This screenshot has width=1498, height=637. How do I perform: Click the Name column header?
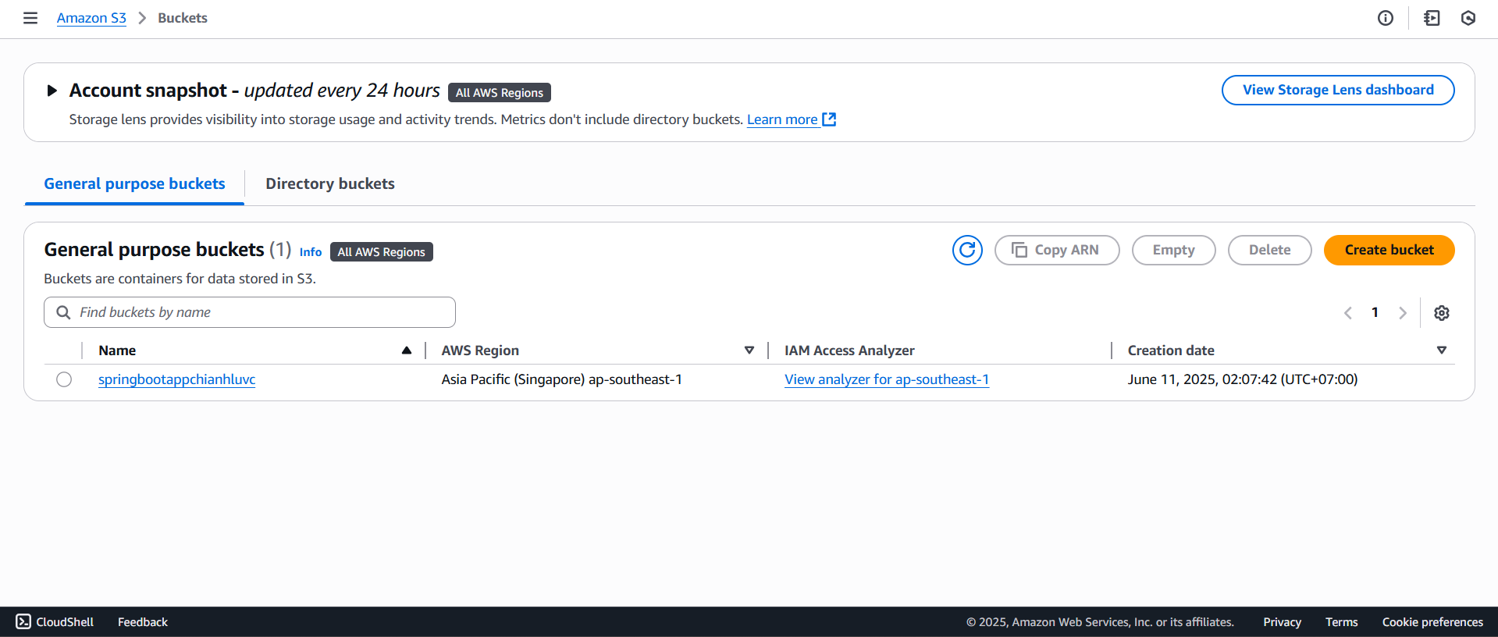point(117,351)
